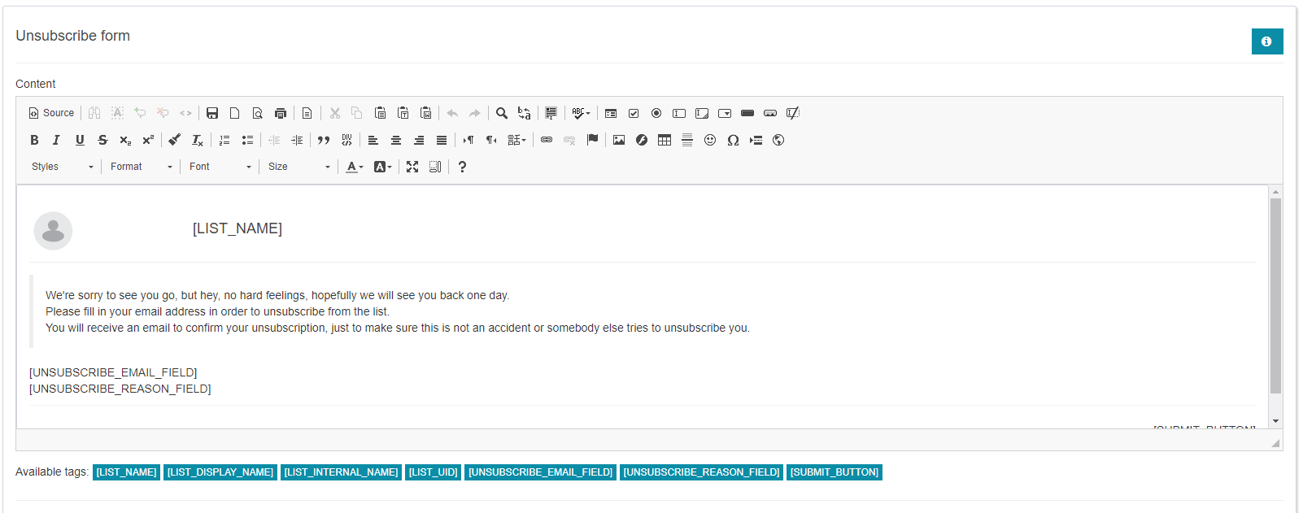
Task: Toggle Show Blocks in editor
Action: pos(435,167)
